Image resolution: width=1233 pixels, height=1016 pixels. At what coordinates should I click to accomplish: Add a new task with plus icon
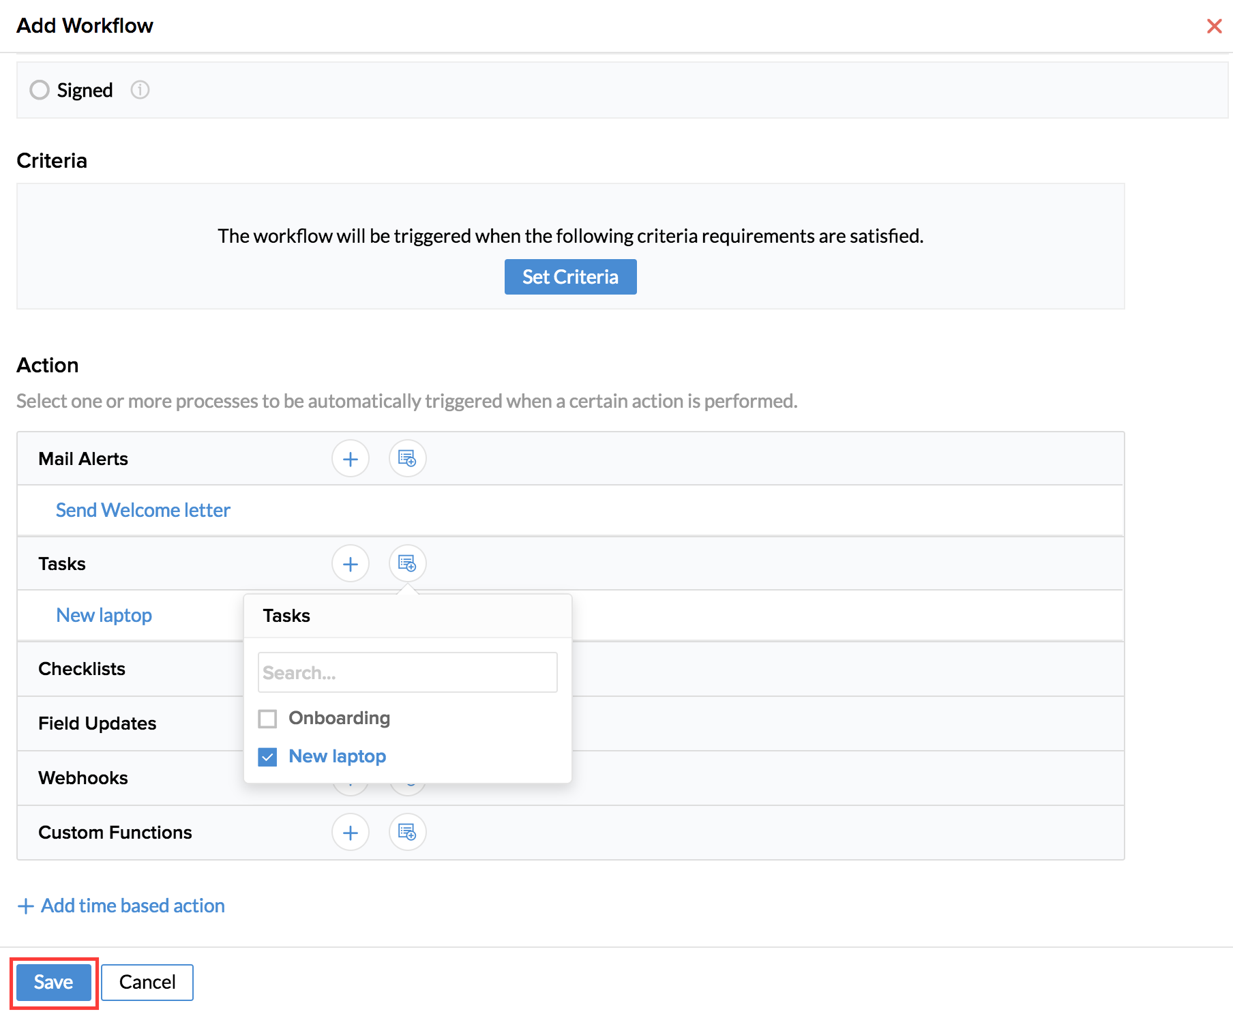pos(351,564)
